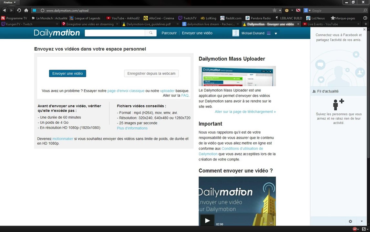The width and height of the screenshot is (370, 232).
Task: Focus the Dailymotion search input field
Action: pos(115,33)
